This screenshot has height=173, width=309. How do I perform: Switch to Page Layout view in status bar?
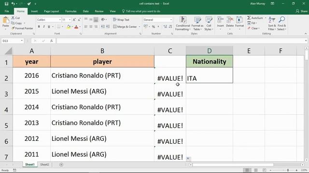(x=255, y=170)
